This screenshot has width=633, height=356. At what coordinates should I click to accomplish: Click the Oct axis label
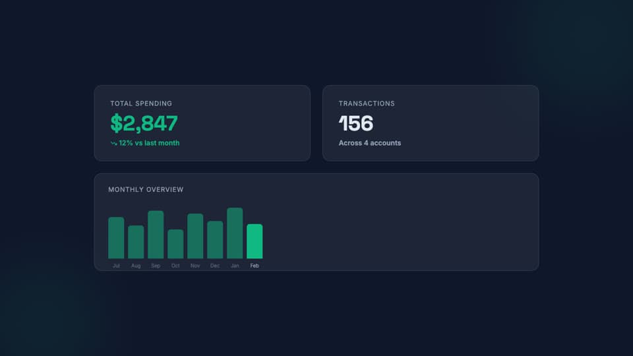point(175,266)
